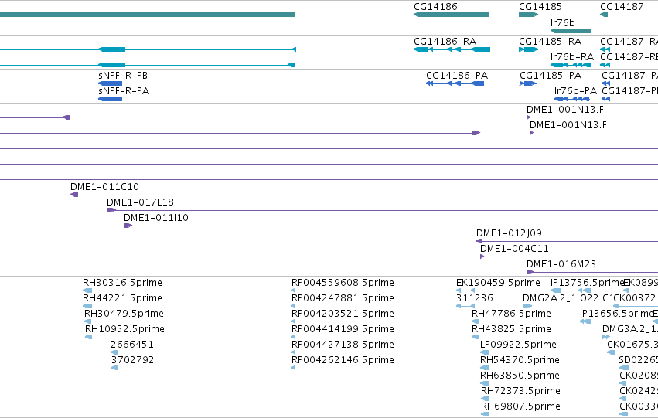658x418 pixels.
Task: Select the RH63850.5prime EST label
Action: [520, 376]
